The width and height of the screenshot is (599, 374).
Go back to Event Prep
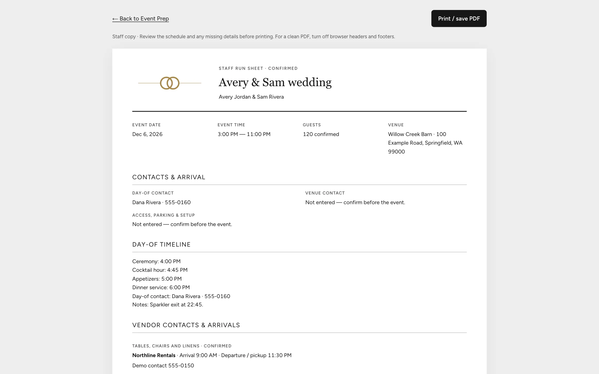coord(141,19)
